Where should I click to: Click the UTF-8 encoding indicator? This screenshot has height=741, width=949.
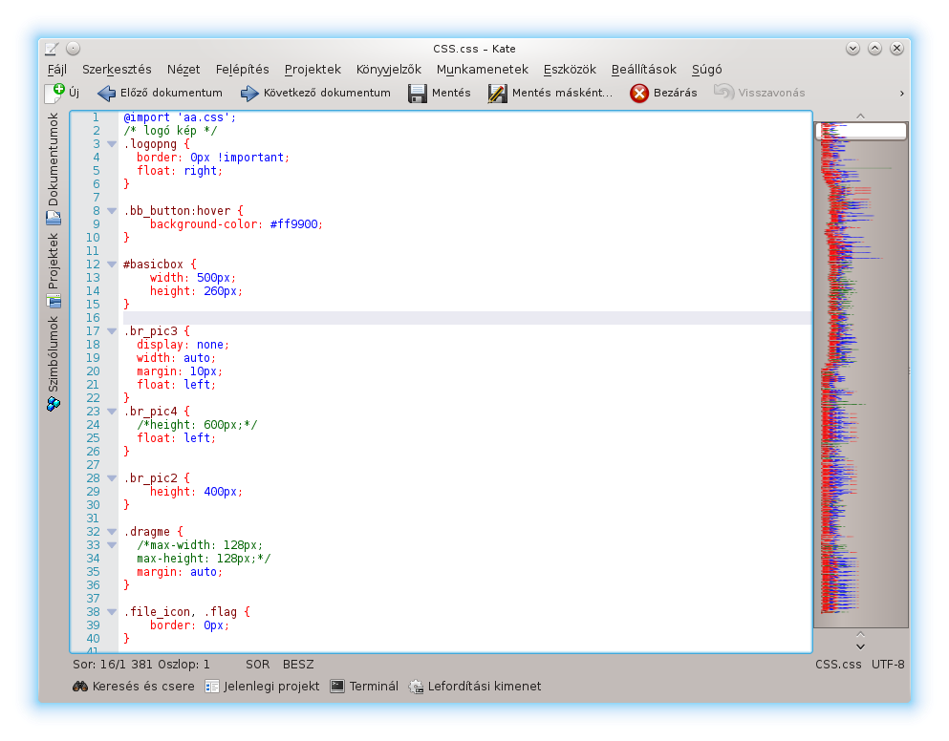pos(888,665)
